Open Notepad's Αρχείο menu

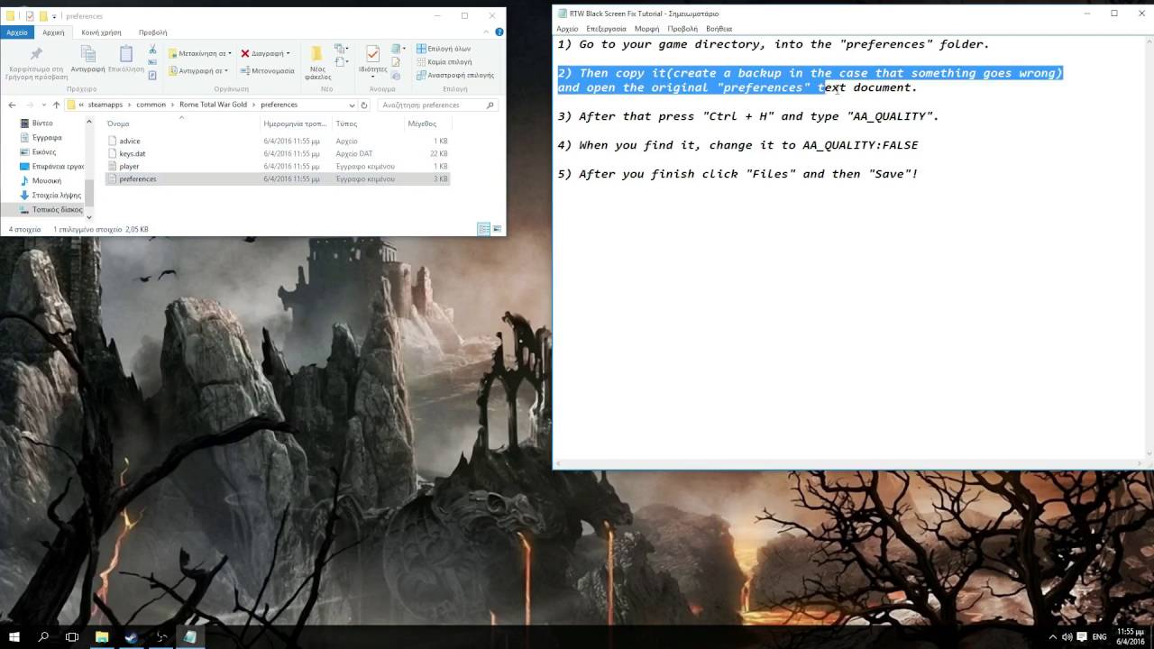[x=567, y=29]
